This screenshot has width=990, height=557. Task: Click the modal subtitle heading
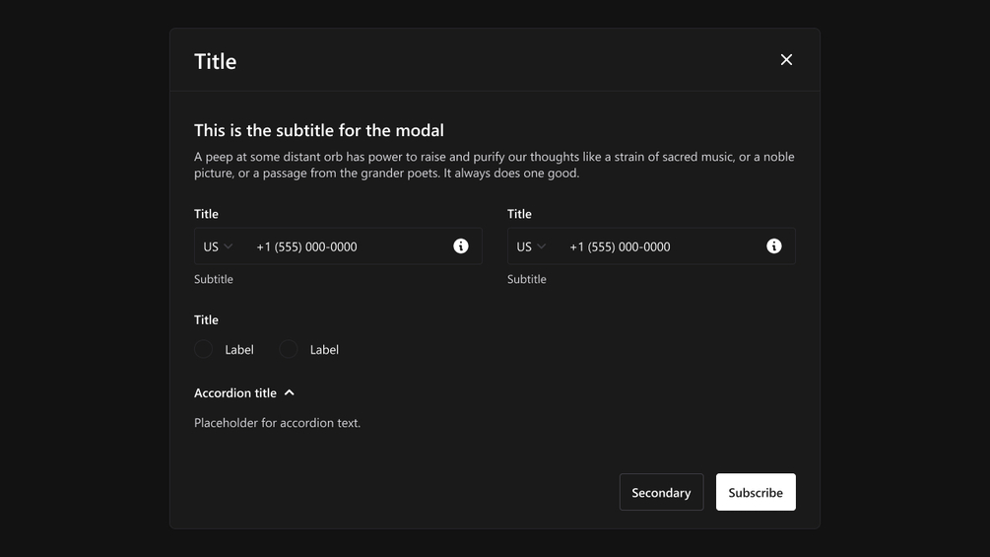[x=318, y=130]
